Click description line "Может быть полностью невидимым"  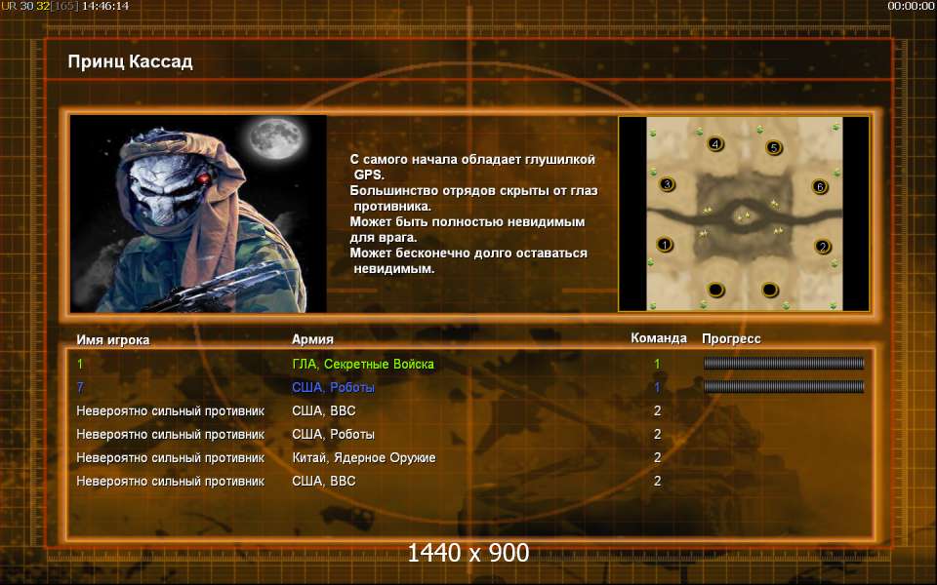pyautogui.click(x=467, y=222)
